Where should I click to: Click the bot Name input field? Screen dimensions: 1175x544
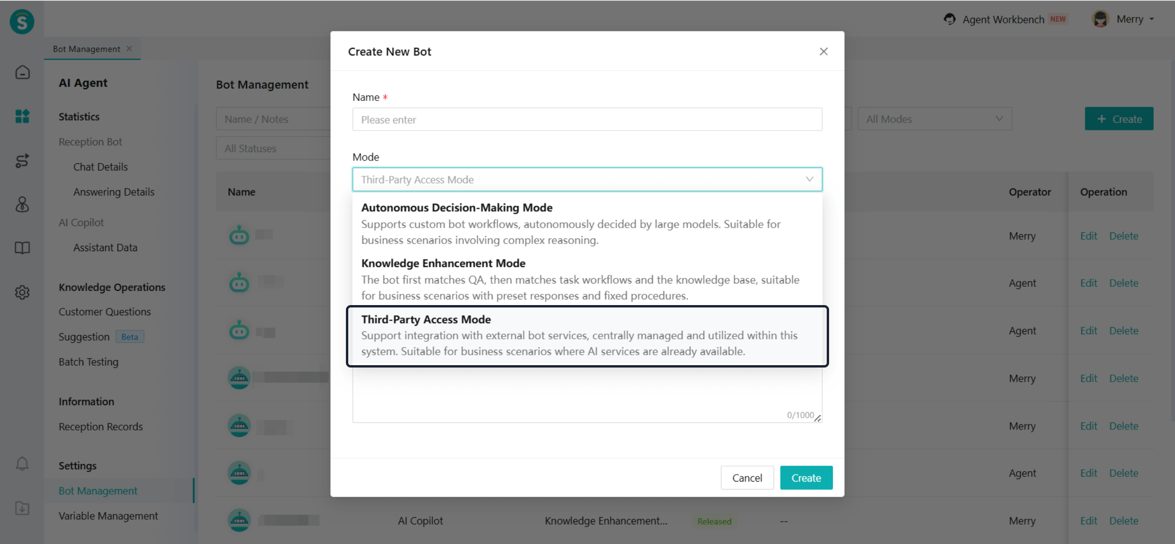point(587,120)
